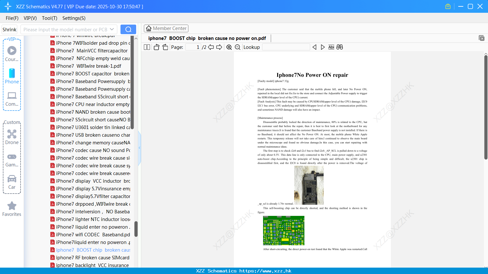Viewport: 488px width, 274px height.
Task: Open the Tool(T) menu
Action: 50,18
